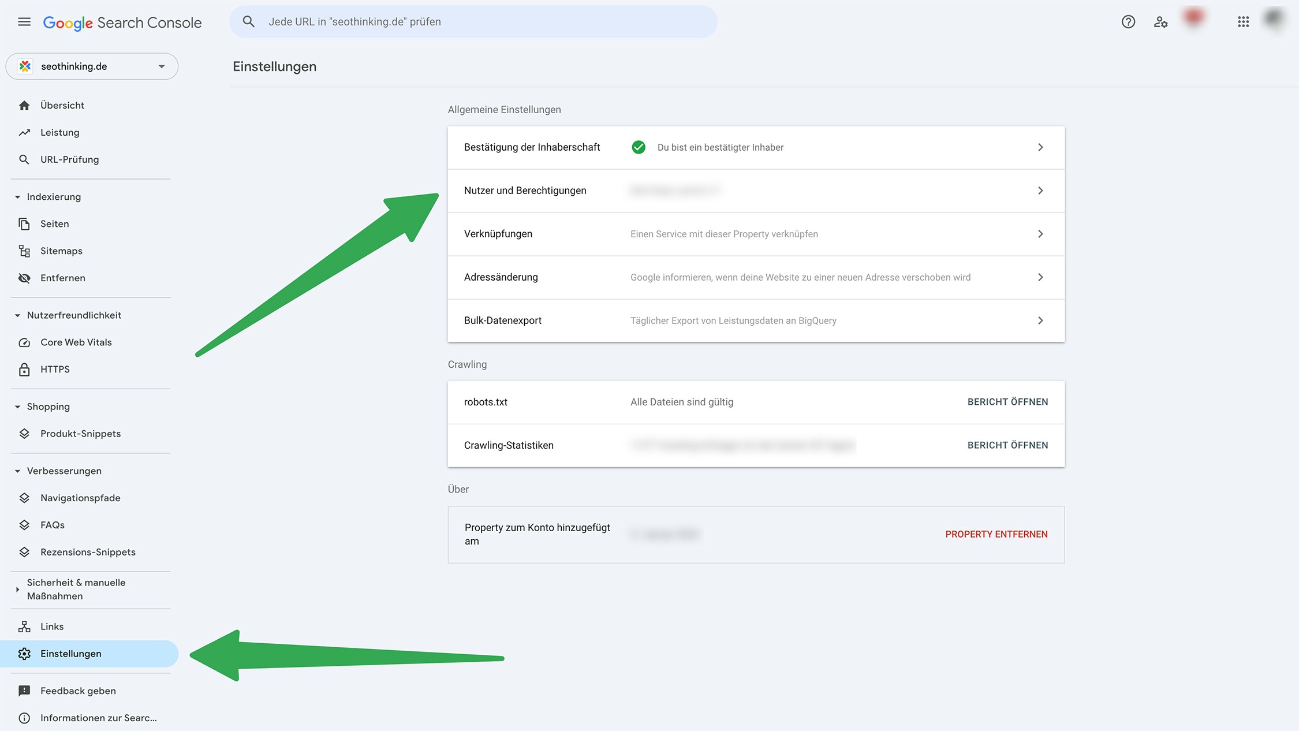Collapse the Nutzerfreundlichkeit section
The height and width of the screenshot is (731, 1299).
click(x=17, y=315)
